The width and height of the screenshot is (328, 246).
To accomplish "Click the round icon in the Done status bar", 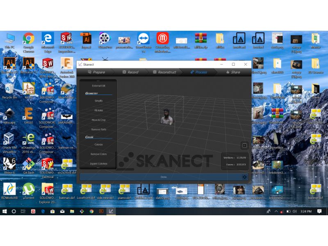I will tap(244, 177).
